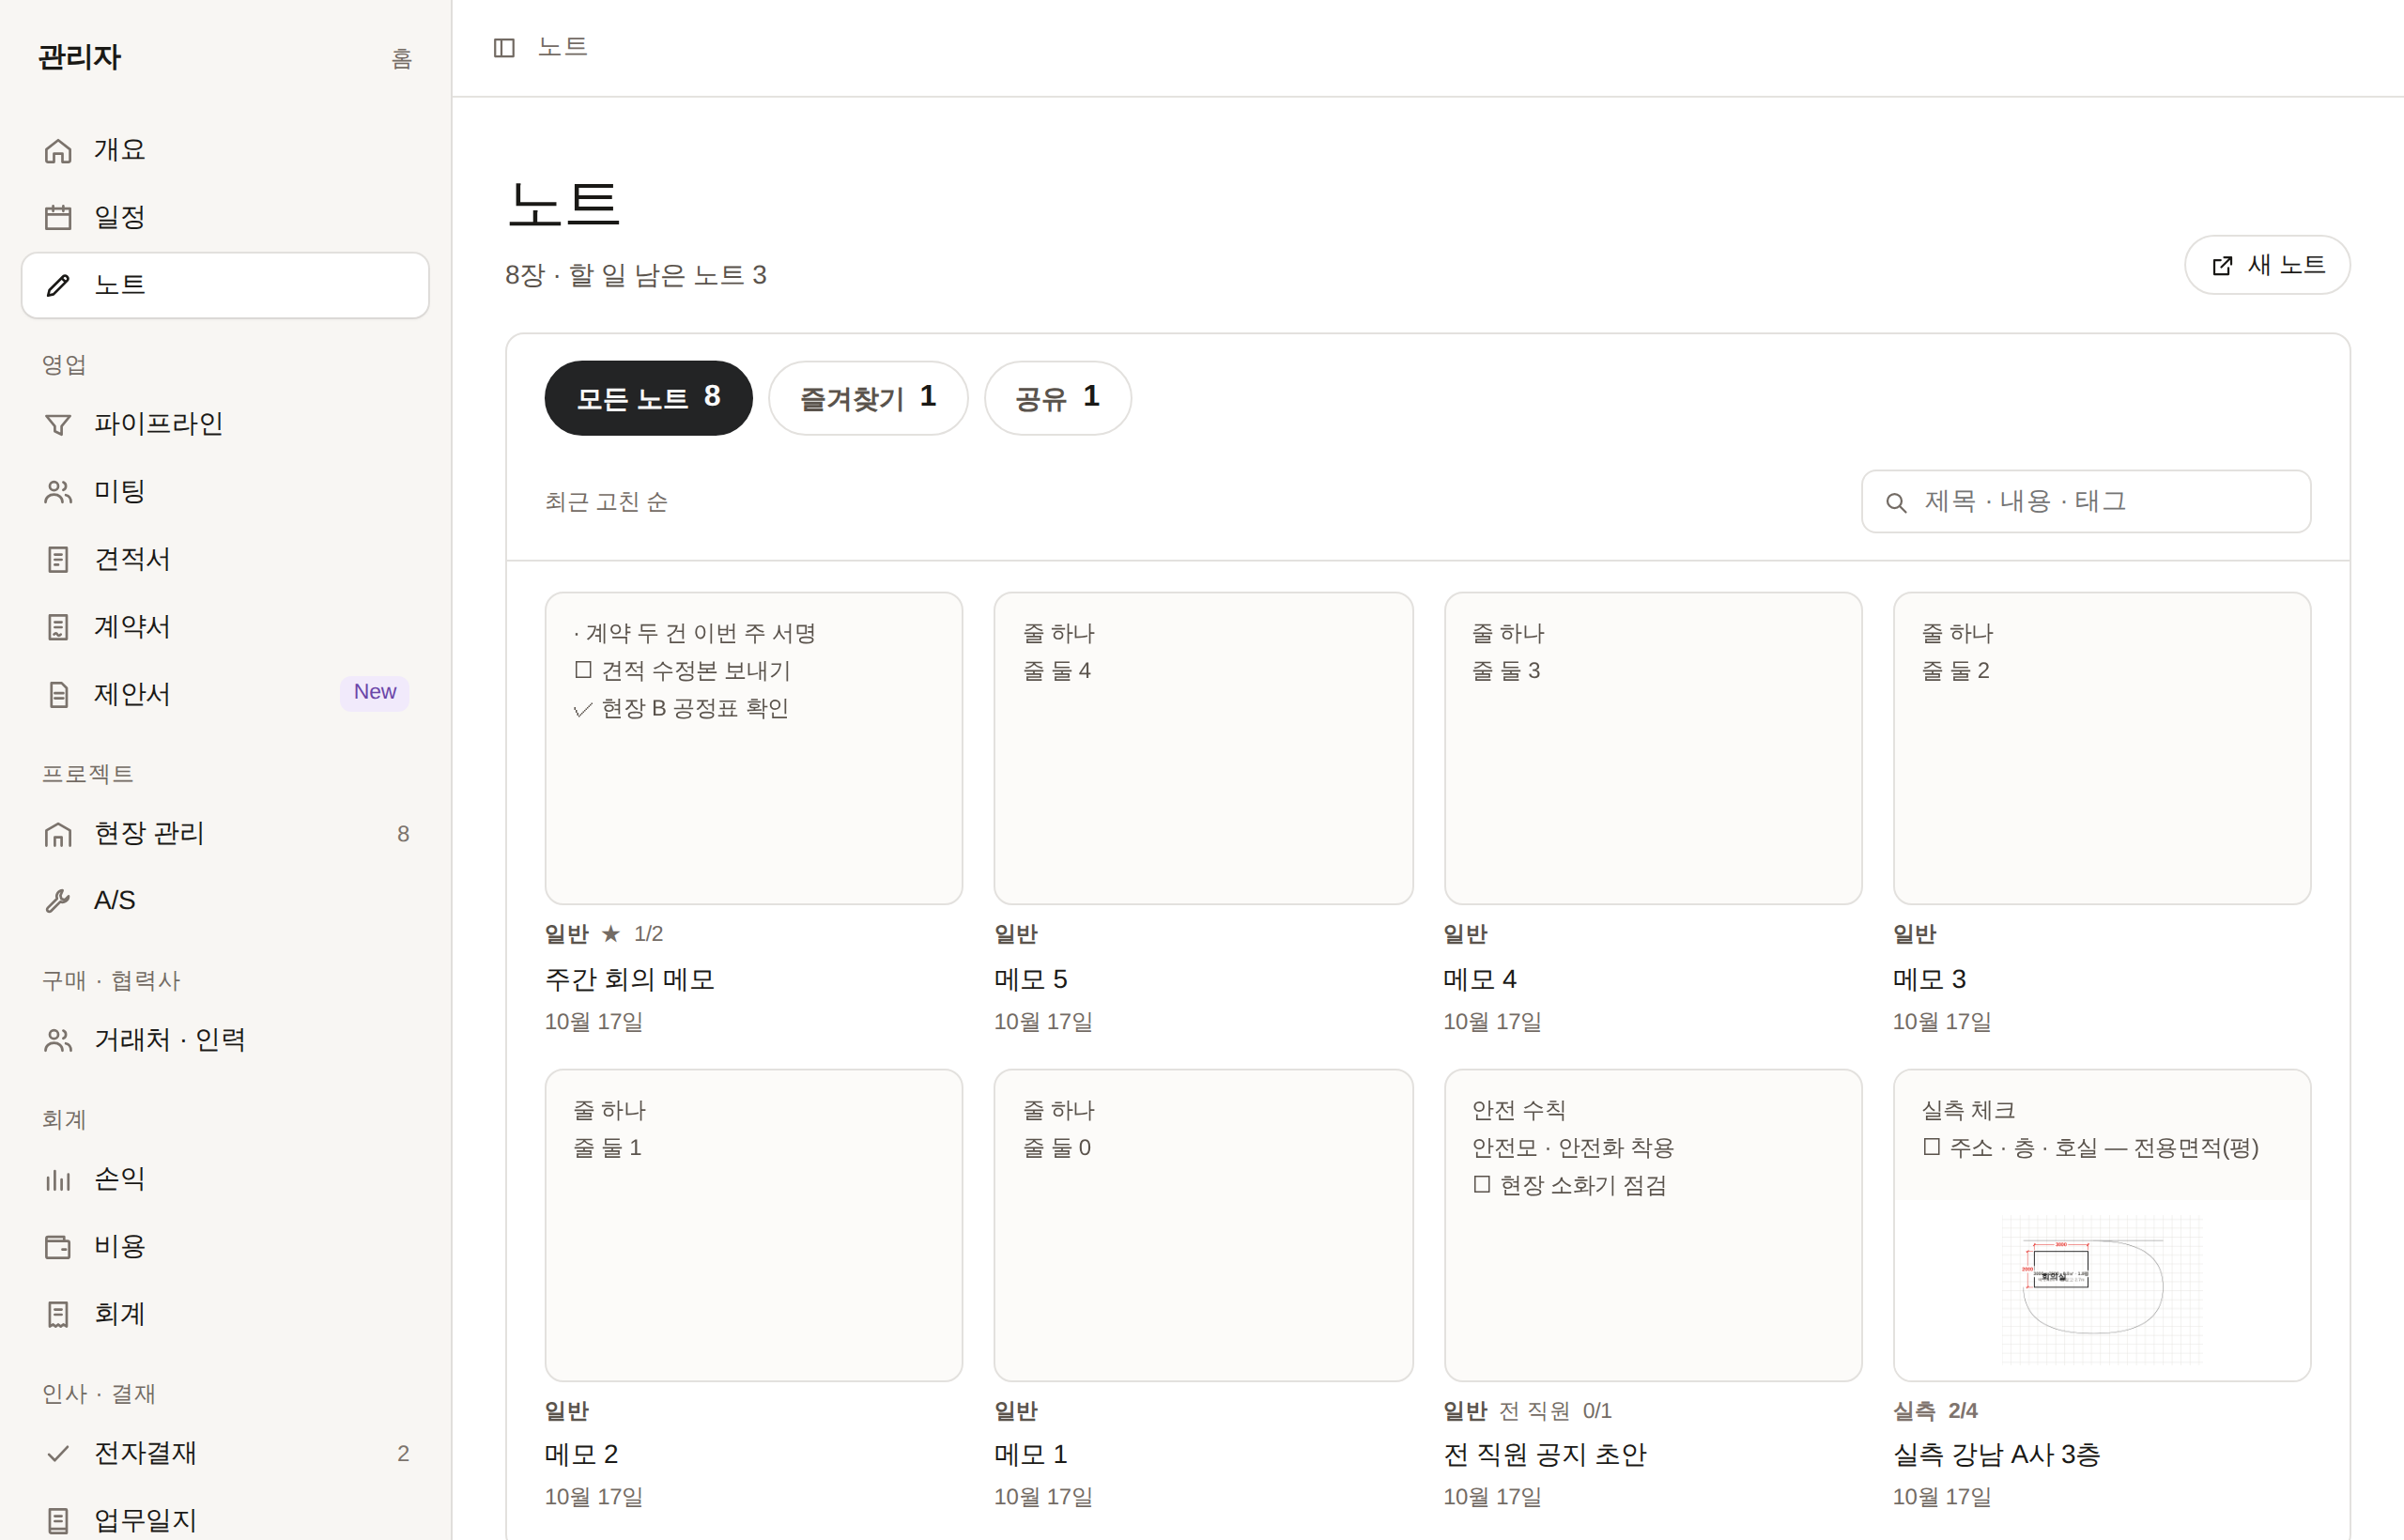Open the 전 직원 공지 초안 note
The height and width of the screenshot is (1540, 2404).
pyautogui.click(x=1545, y=1455)
